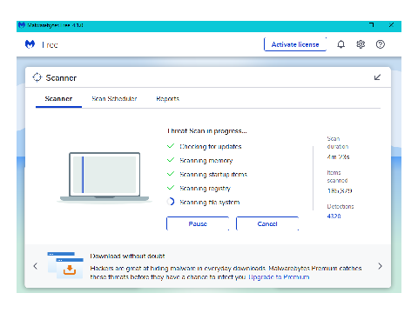Click the scan duration value 4m 23s
The height and width of the screenshot is (313, 418).
(338, 157)
